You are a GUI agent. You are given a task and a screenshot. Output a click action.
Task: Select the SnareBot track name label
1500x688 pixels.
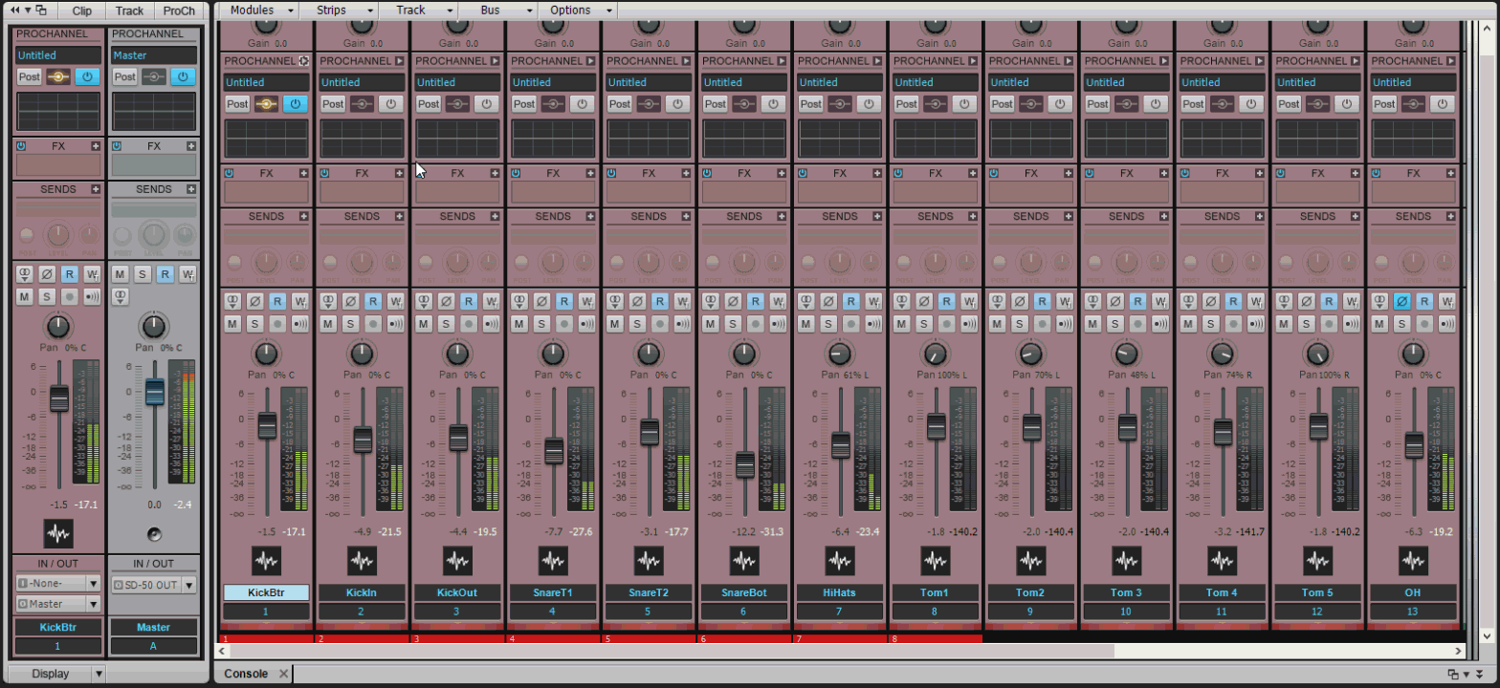[744, 592]
